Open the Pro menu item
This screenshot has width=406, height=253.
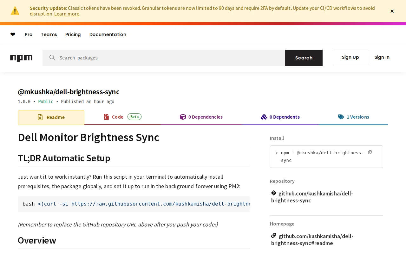[x=29, y=34]
